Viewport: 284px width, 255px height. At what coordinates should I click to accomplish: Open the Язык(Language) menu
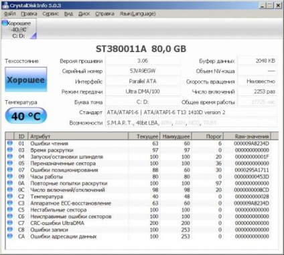click(137, 14)
